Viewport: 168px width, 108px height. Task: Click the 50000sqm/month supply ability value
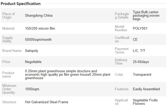click(x=38, y=40)
